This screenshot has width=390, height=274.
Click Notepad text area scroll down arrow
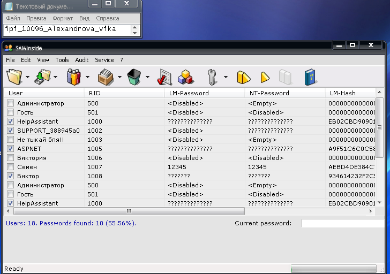(134, 33)
